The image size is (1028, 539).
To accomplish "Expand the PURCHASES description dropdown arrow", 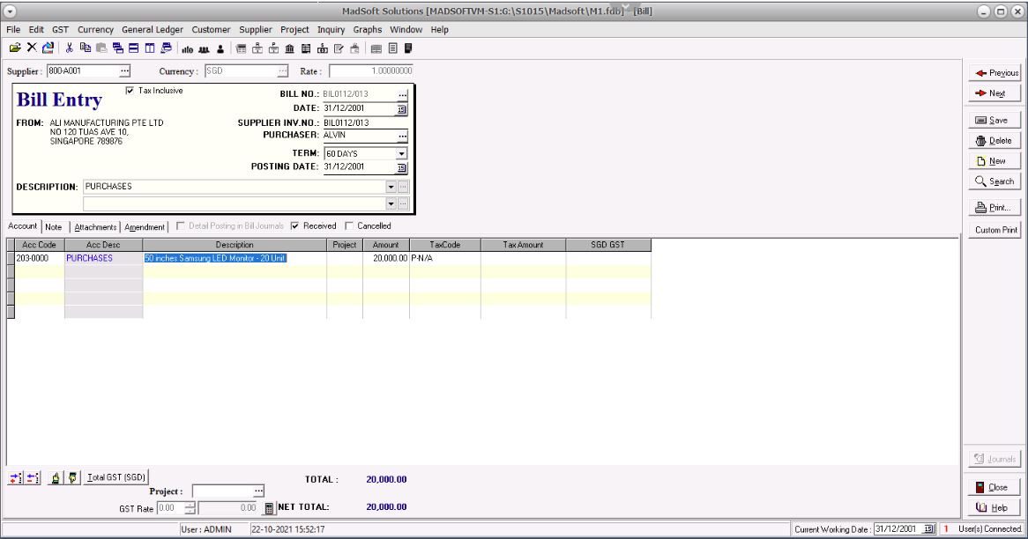I will point(391,187).
